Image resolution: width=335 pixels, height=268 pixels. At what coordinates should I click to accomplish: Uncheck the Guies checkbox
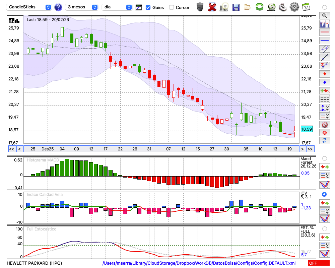click(x=148, y=7)
